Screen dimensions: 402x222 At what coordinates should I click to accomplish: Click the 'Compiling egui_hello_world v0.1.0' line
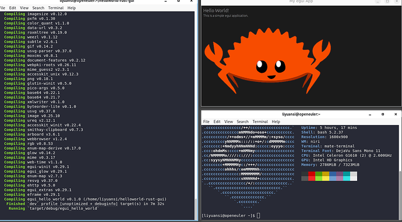[x=86, y=199]
